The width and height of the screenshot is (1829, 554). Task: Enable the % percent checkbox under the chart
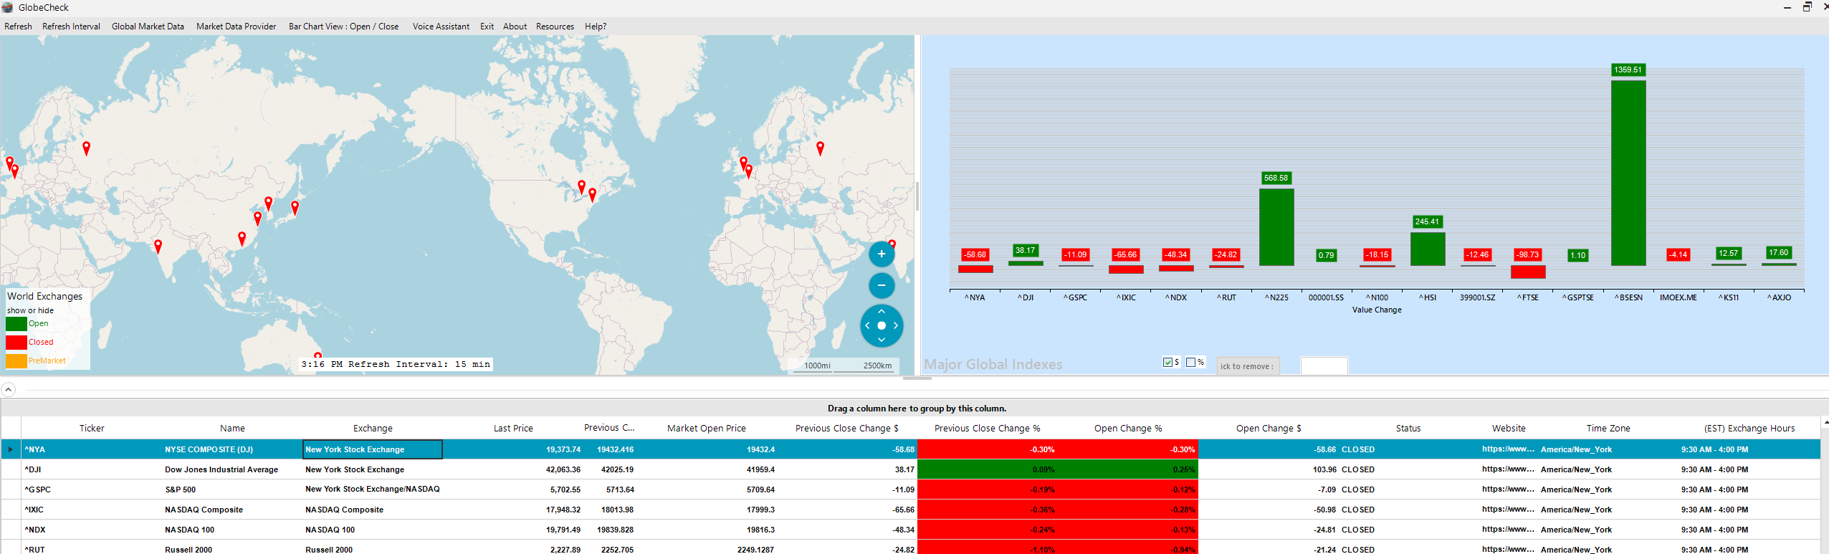click(x=1190, y=363)
